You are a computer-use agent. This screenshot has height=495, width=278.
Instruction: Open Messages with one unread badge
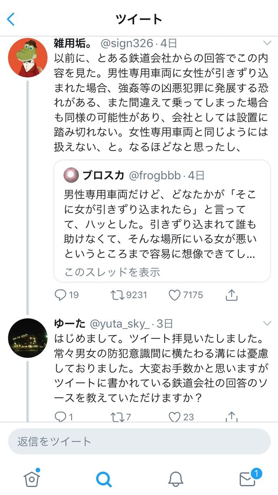pos(248,479)
